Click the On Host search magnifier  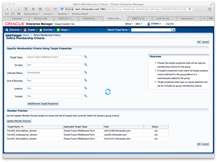(x=85, y=64)
